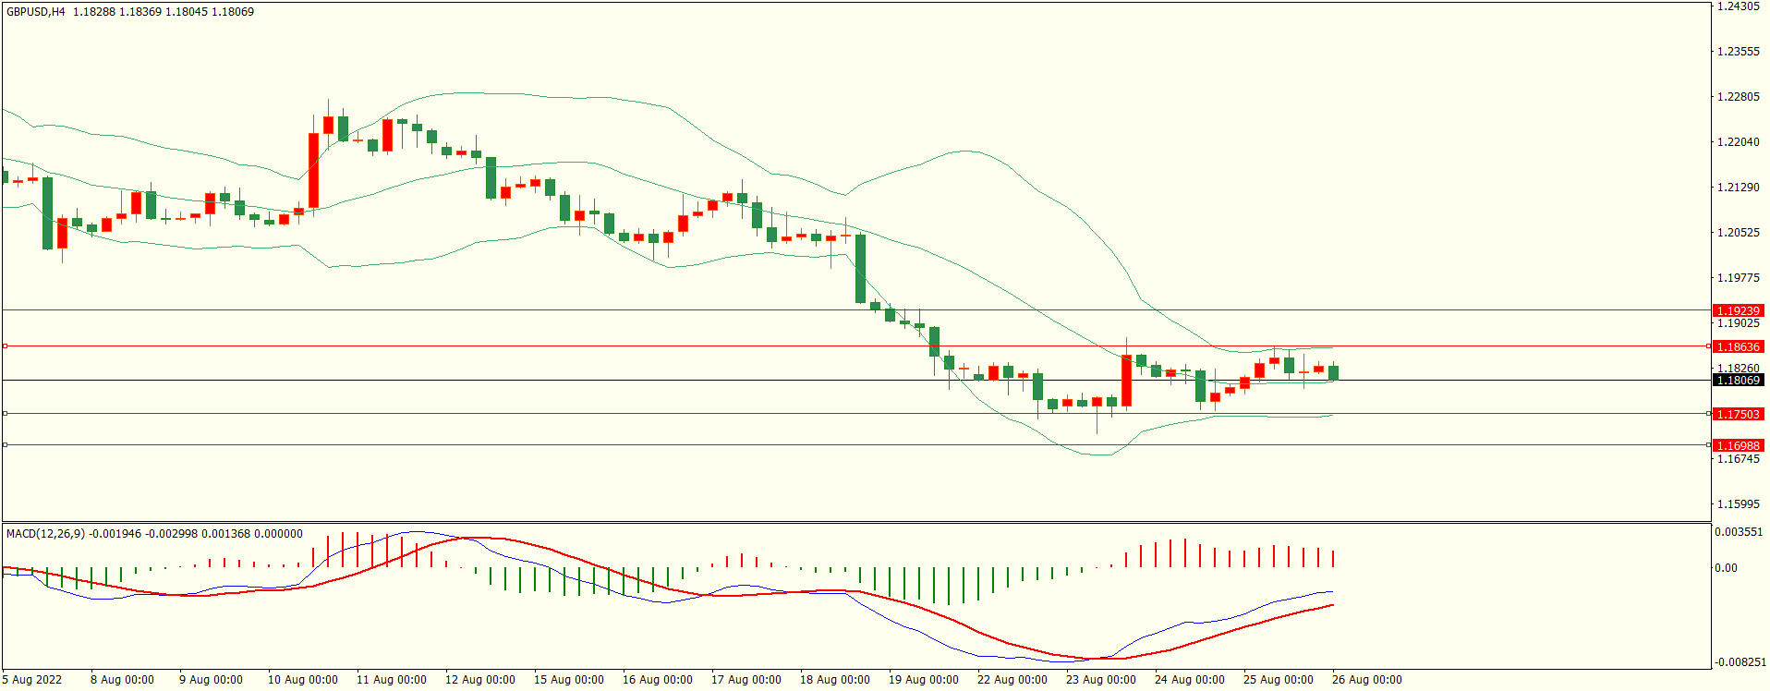Viewport: 1770px width, 691px height.
Task: Click the 1.22805 price axis label
Action: coord(1738,97)
